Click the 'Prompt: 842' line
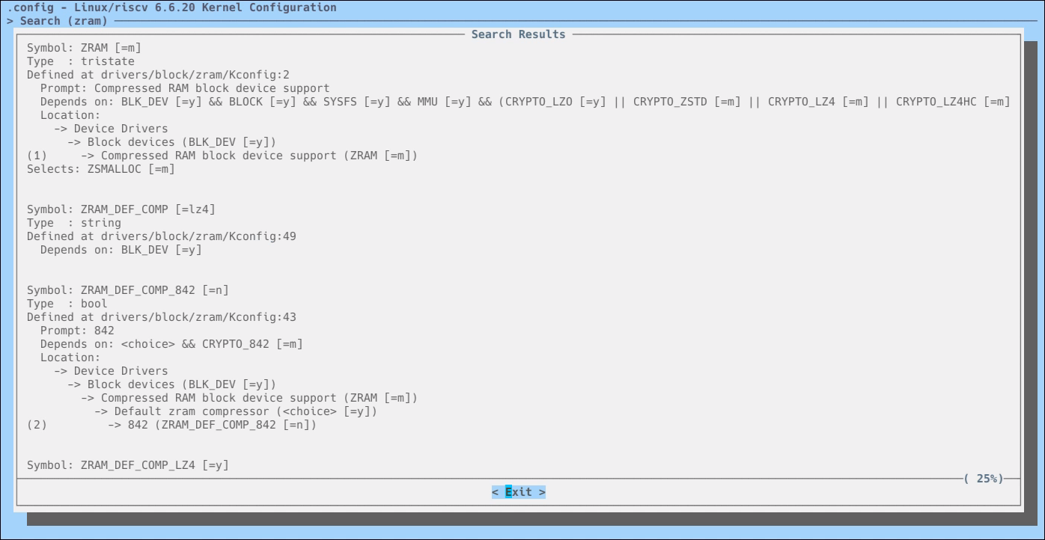 [x=77, y=331]
